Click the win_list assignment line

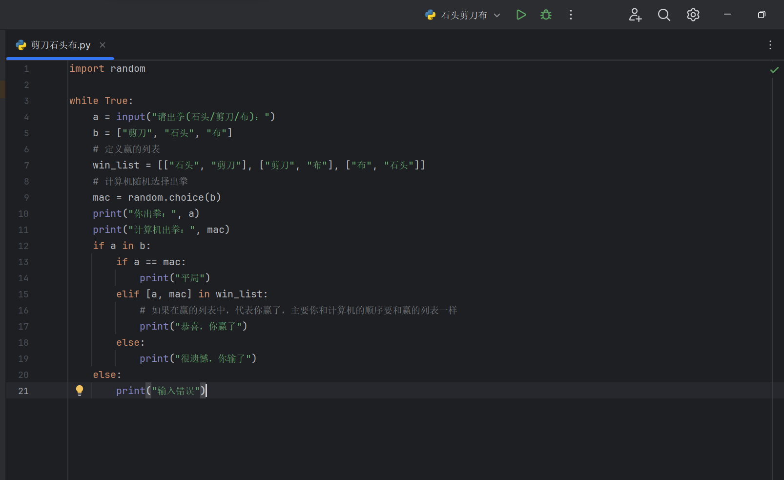coord(259,166)
